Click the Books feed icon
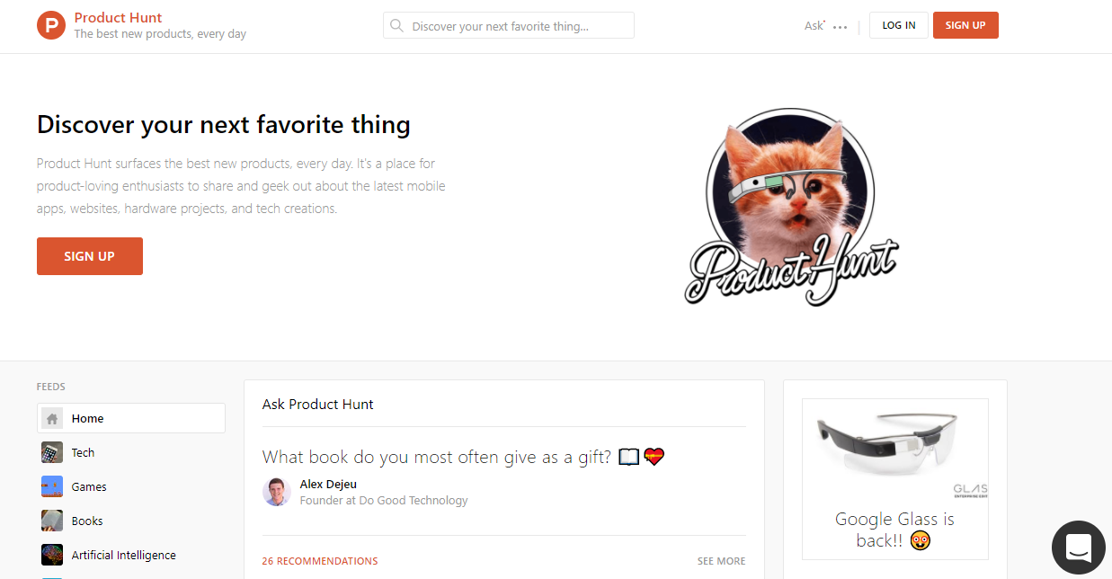Viewport: 1112px width, 579px height. 52,521
